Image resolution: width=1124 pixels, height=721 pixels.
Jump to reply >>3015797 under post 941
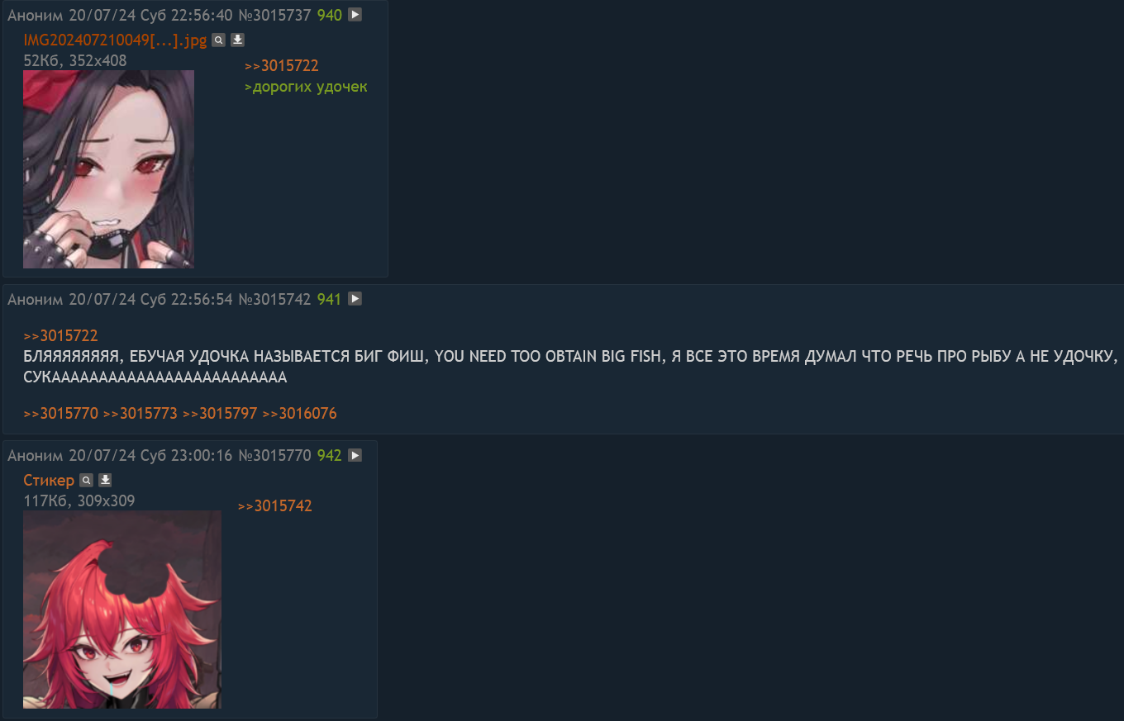pos(220,413)
